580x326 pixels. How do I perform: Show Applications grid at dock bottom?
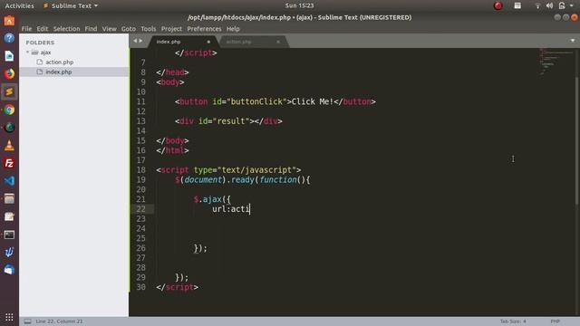[9, 317]
